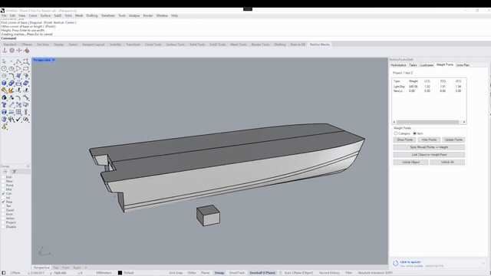Image resolution: width=491 pixels, height=276 pixels.
Task: Open the Default layer dropdown in status bar
Action: (128, 273)
